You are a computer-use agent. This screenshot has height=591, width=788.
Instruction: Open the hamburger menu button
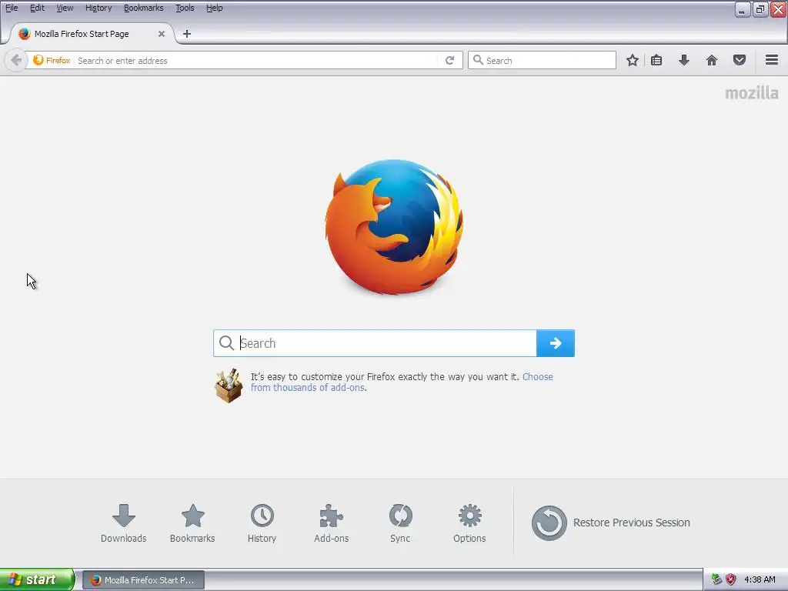coord(772,60)
